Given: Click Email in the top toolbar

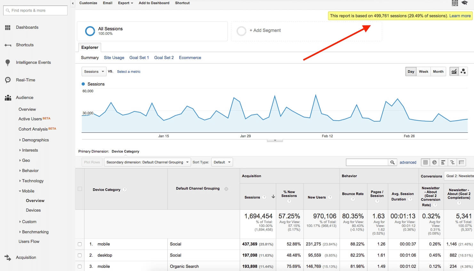Looking at the screenshot, I should (108, 3).
